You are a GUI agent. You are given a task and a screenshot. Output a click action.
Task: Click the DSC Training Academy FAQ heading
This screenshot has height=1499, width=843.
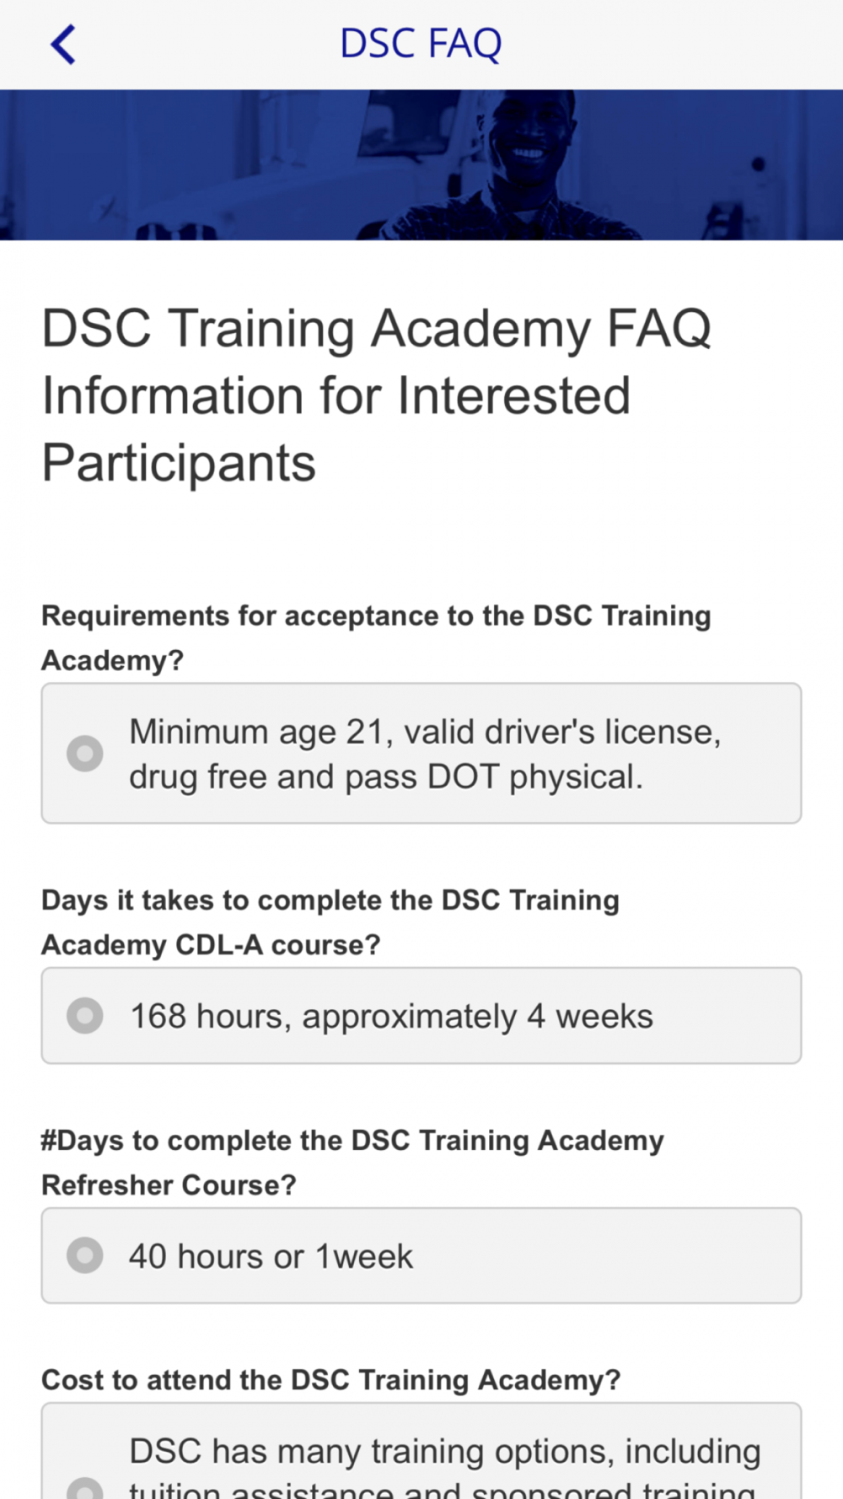377,328
